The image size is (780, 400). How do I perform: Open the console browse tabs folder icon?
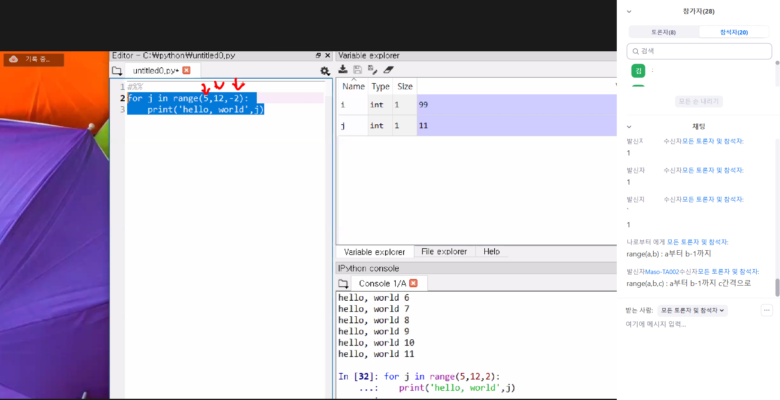tap(343, 283)
